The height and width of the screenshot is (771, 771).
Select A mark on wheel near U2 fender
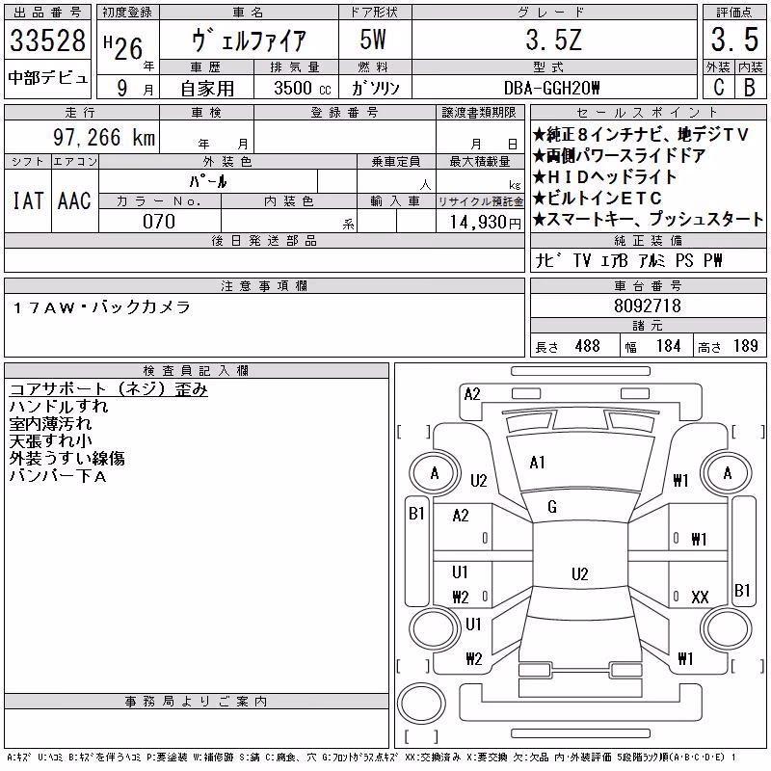pyautogui.click(x=435, y=473)
